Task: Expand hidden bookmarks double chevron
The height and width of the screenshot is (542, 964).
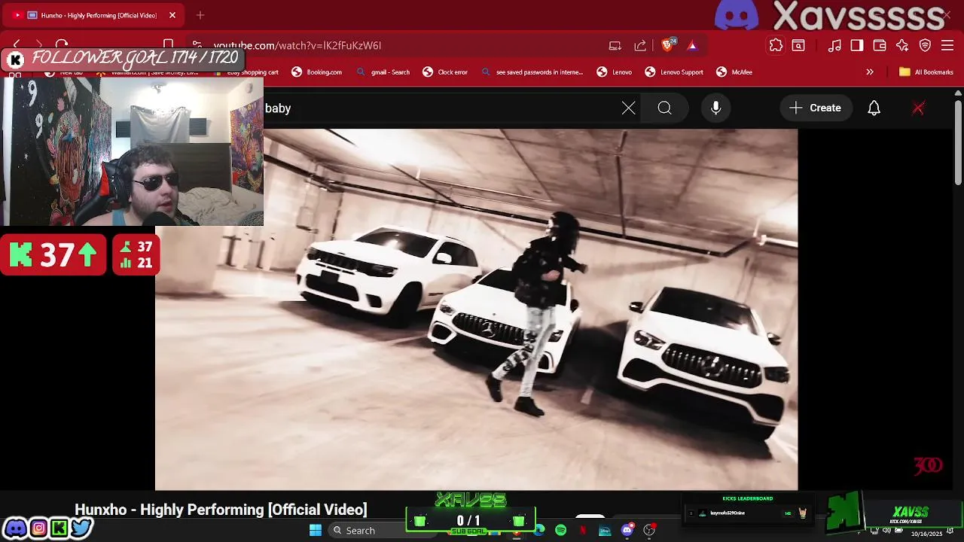Action: [870, 72]
